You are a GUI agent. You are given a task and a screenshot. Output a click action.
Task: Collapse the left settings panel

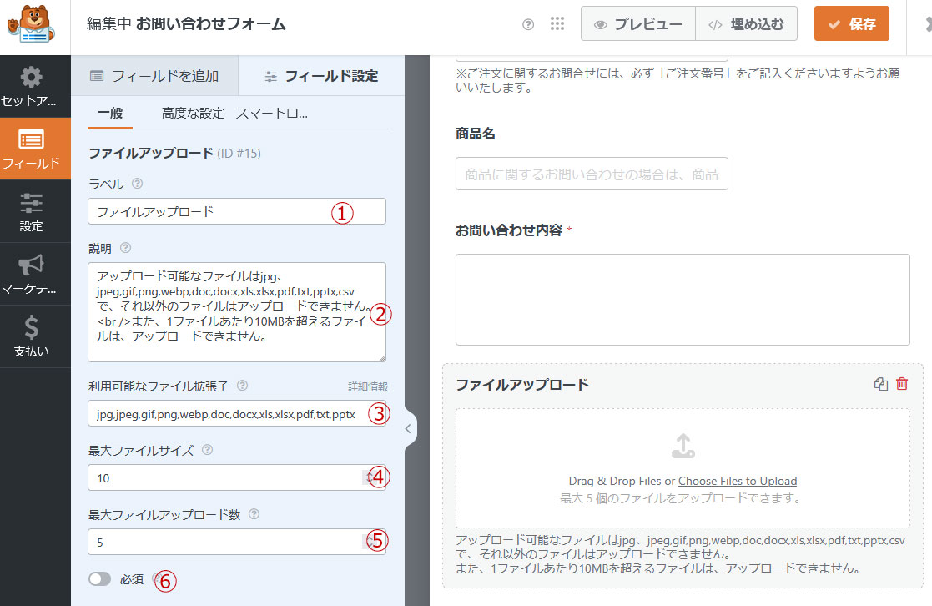408,429
